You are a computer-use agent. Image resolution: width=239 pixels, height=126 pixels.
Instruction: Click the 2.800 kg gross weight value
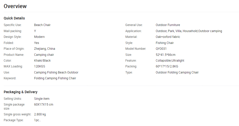pos(40,114)
